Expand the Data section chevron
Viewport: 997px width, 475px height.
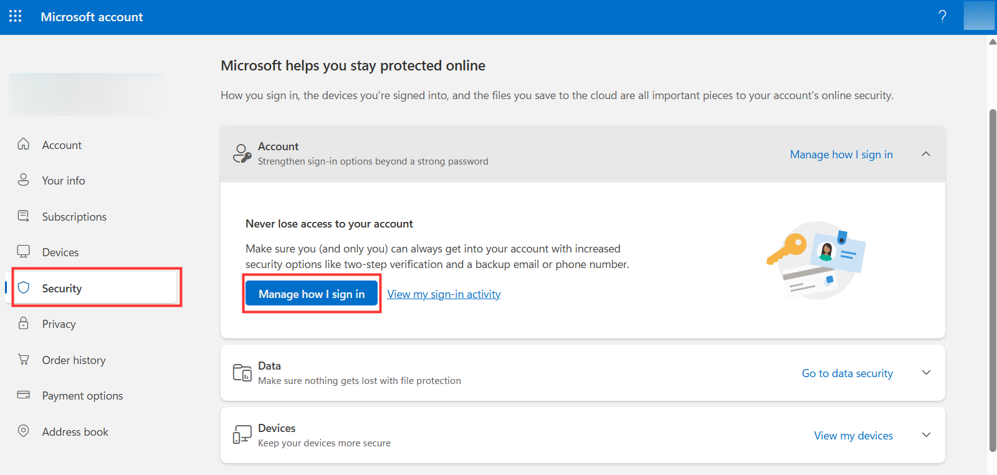[926, 373]
